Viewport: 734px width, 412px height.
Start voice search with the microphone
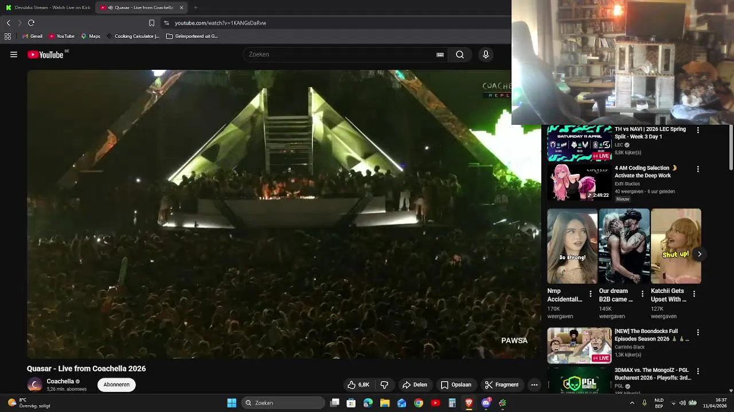click(x=486, y=54)
